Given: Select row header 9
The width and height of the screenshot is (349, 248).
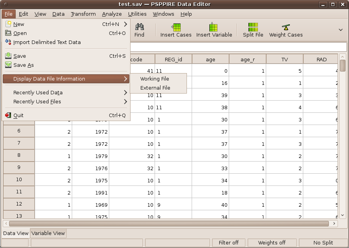Looking at the screenshot, I should pyautogui.click(x=19, y=167).
